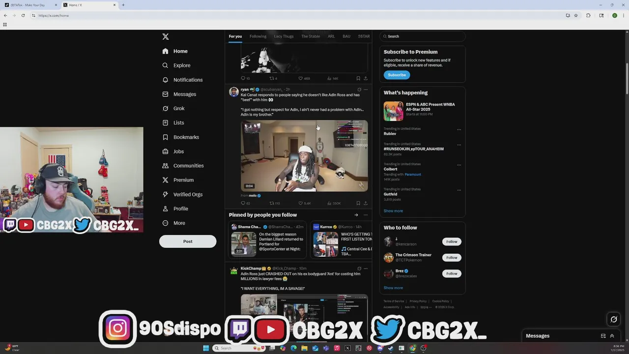629x354 pixels.
Task: Open Verified Orgs in the sidebar
Action: [182, 194]
